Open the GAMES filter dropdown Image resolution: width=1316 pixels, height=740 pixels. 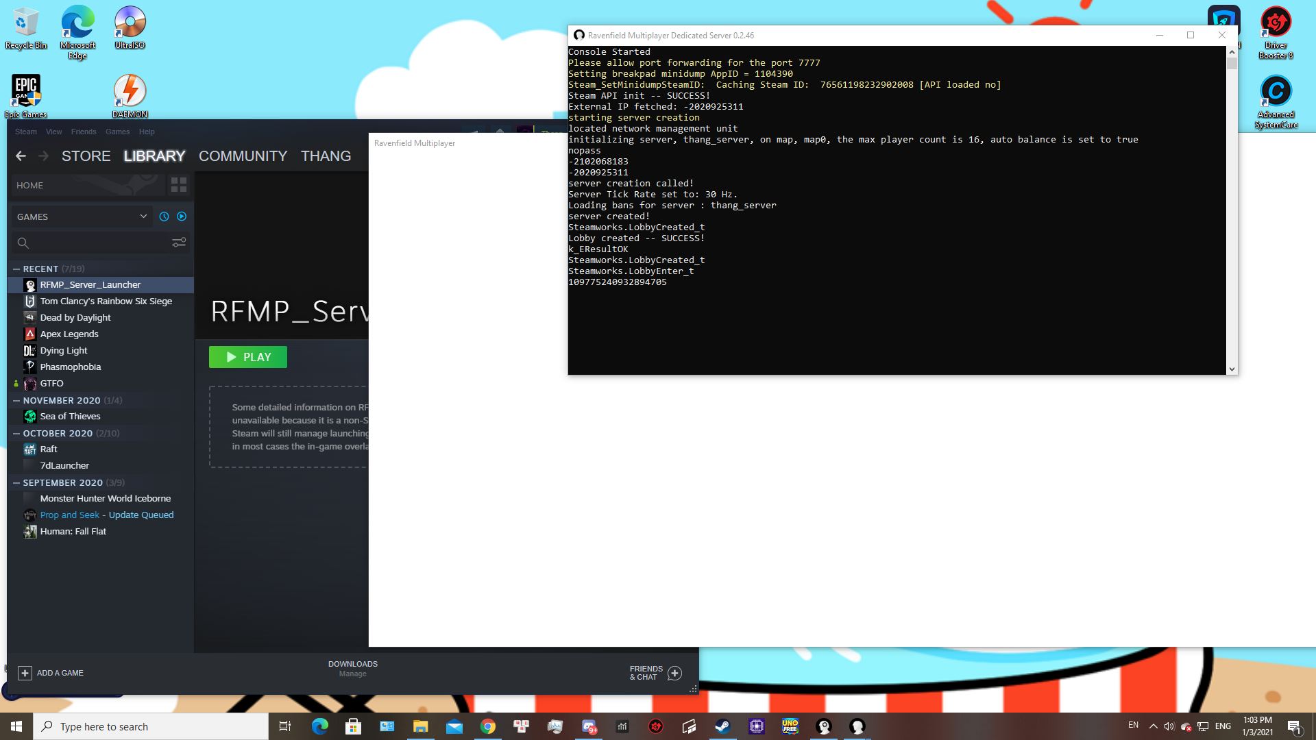click(x=143, y=217)
